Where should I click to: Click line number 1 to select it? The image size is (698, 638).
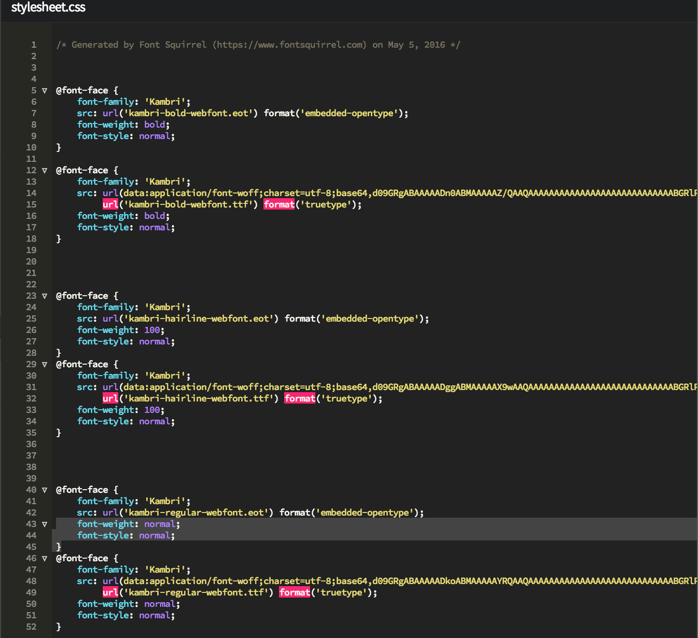point(33,45)
